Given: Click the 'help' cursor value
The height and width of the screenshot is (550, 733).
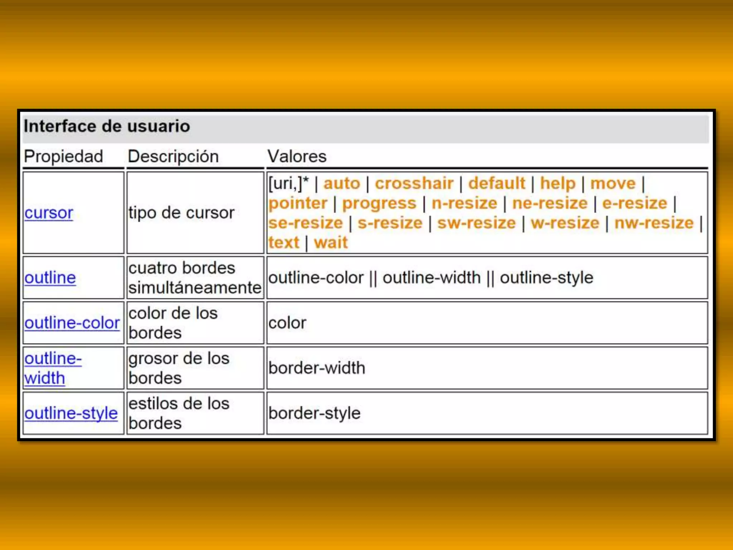Looking at the screenshot, I should click(x=558, y=184).
